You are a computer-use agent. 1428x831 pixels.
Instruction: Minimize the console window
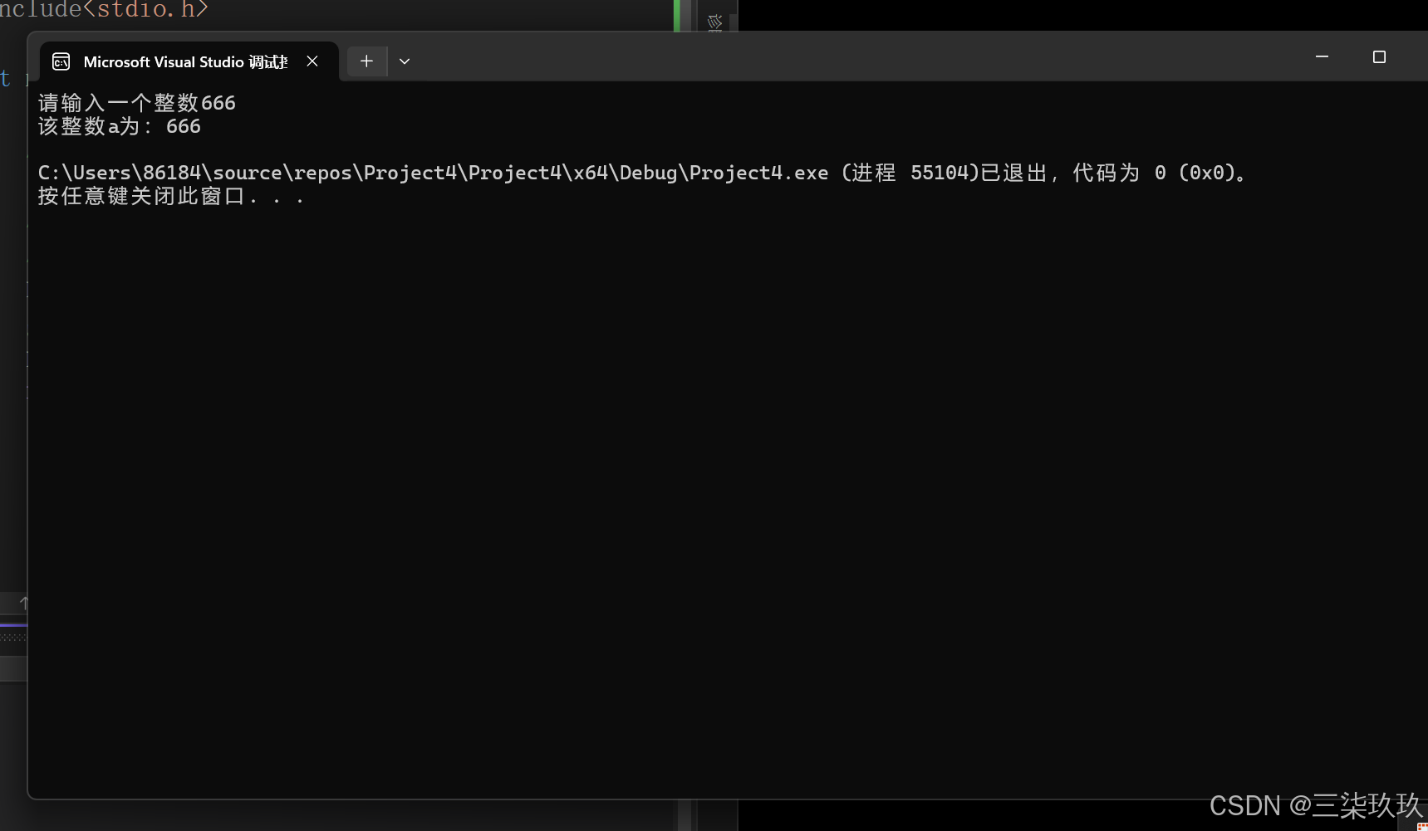[1322, 56]
